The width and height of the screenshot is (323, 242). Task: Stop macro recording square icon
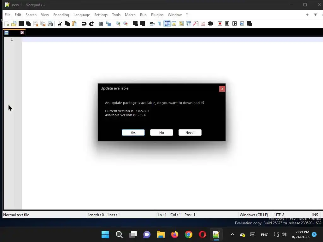[227, 24]
